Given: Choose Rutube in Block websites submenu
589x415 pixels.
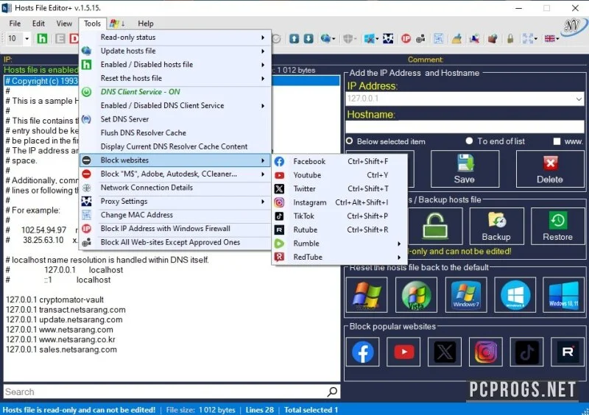Looking at the screenshot, I should point(339,230).
